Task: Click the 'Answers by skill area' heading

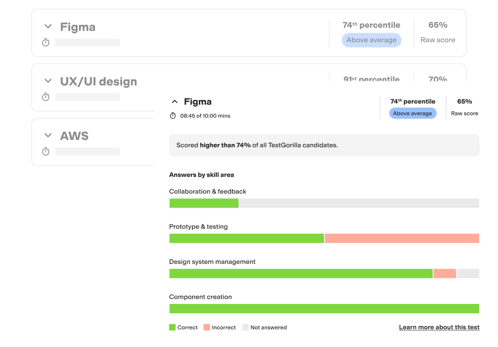Action: tap(201, 175)
